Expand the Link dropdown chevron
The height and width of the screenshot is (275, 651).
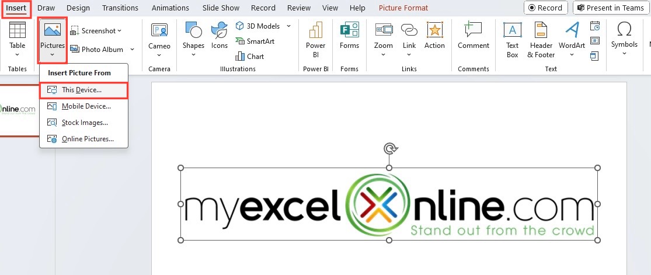pos(409,54)
